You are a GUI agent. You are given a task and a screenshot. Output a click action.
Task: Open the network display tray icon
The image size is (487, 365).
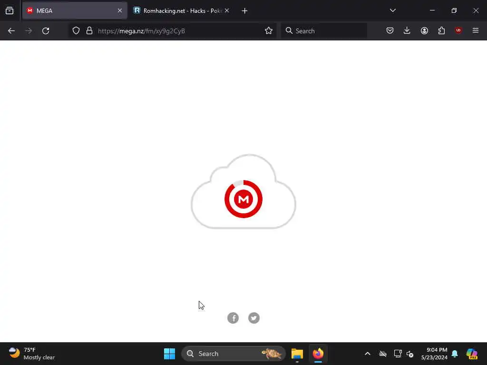click(x=398, y=354)
